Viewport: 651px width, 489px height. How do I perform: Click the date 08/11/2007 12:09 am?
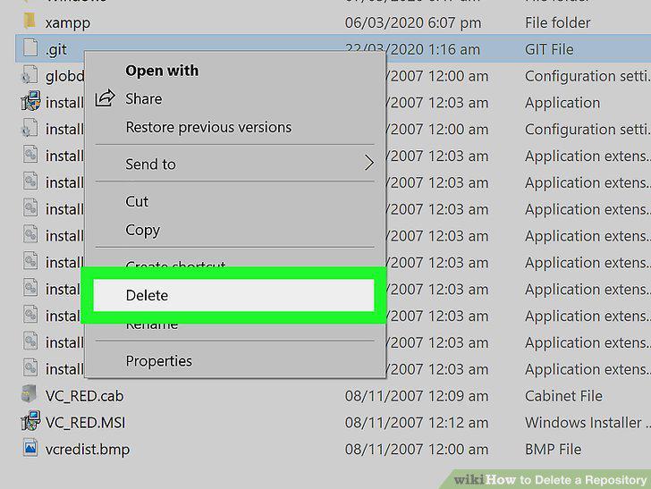point(417,396)
